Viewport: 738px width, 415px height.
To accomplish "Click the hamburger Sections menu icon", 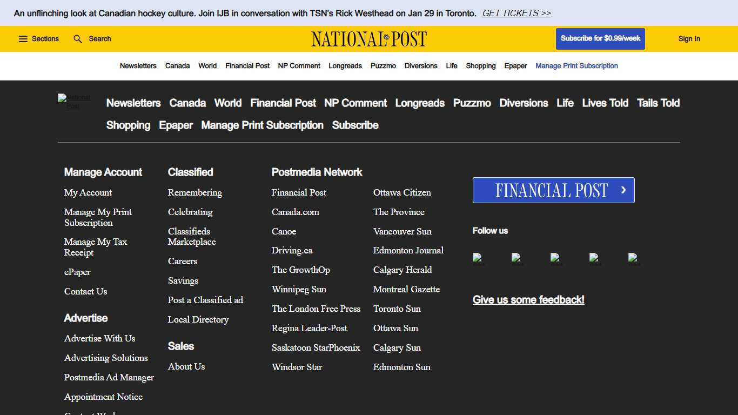I will click(x=23, y=38).
